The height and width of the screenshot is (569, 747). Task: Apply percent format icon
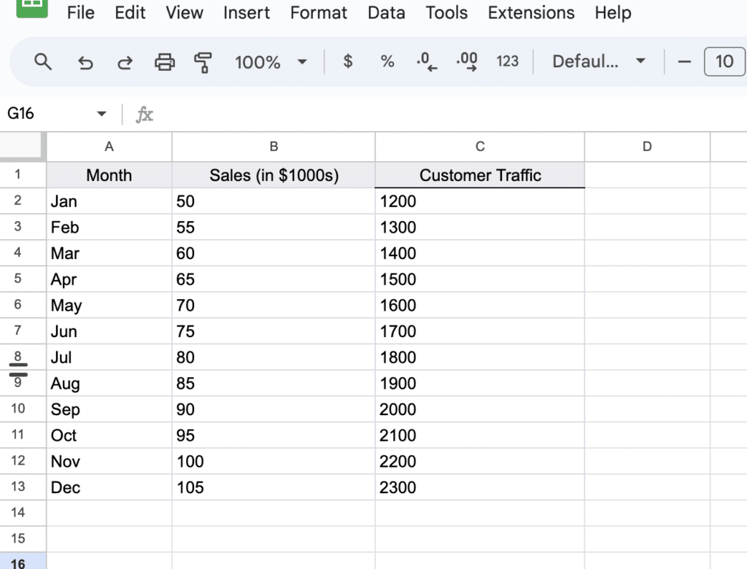point(387,61)
